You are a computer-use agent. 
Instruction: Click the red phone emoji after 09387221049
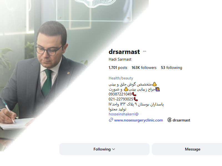pyautogui.click(x=134, y=94)
